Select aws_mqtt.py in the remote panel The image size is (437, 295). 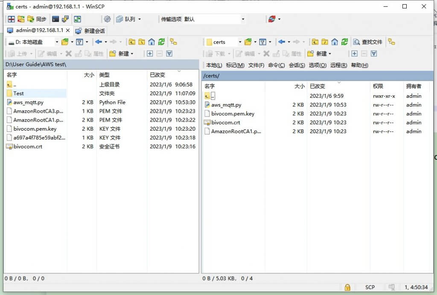tap(227, 105)
